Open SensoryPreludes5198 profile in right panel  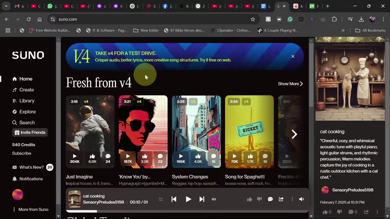[x=353, y=190]
